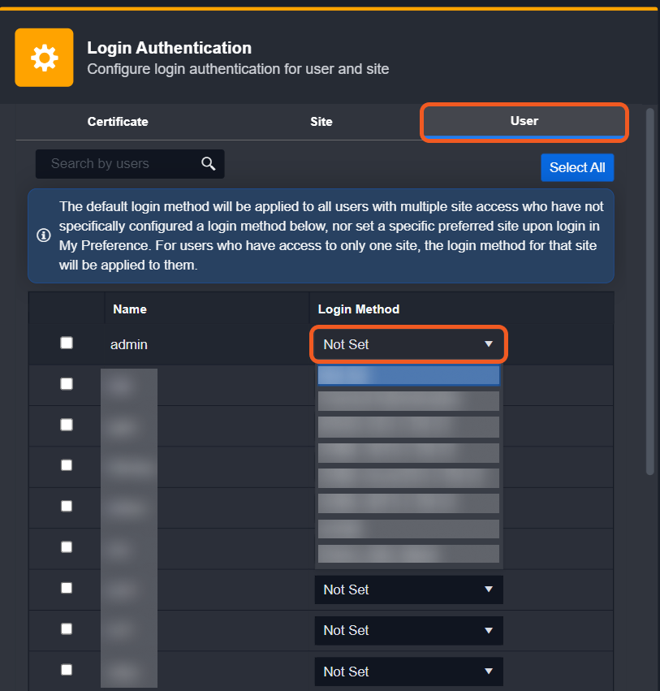Select the checkbox in the row directly below admin
This screenshot has height=691, width=660.
click(x=67, y=384)
